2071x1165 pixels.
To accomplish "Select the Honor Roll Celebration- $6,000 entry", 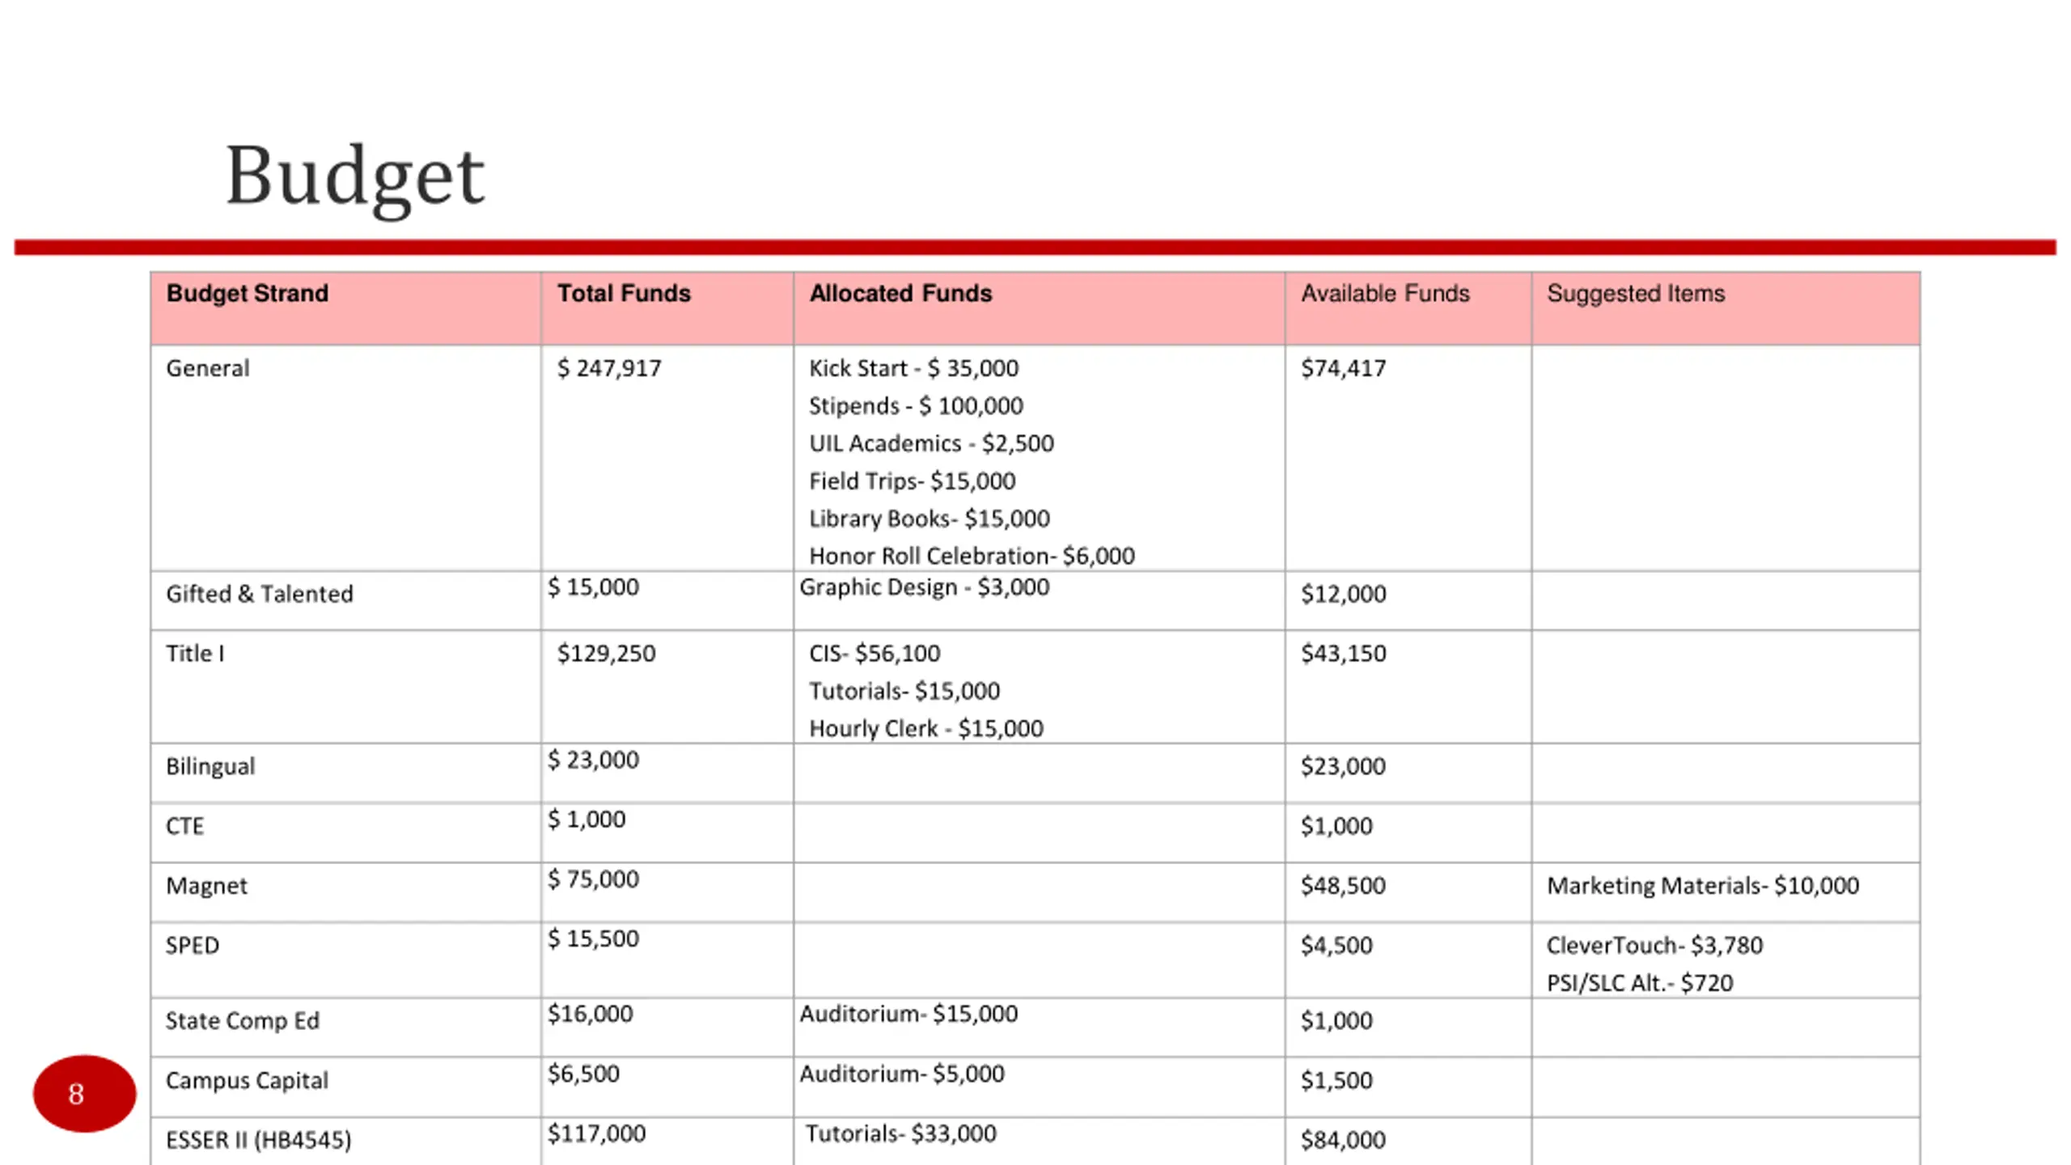I will pos(972,556).
